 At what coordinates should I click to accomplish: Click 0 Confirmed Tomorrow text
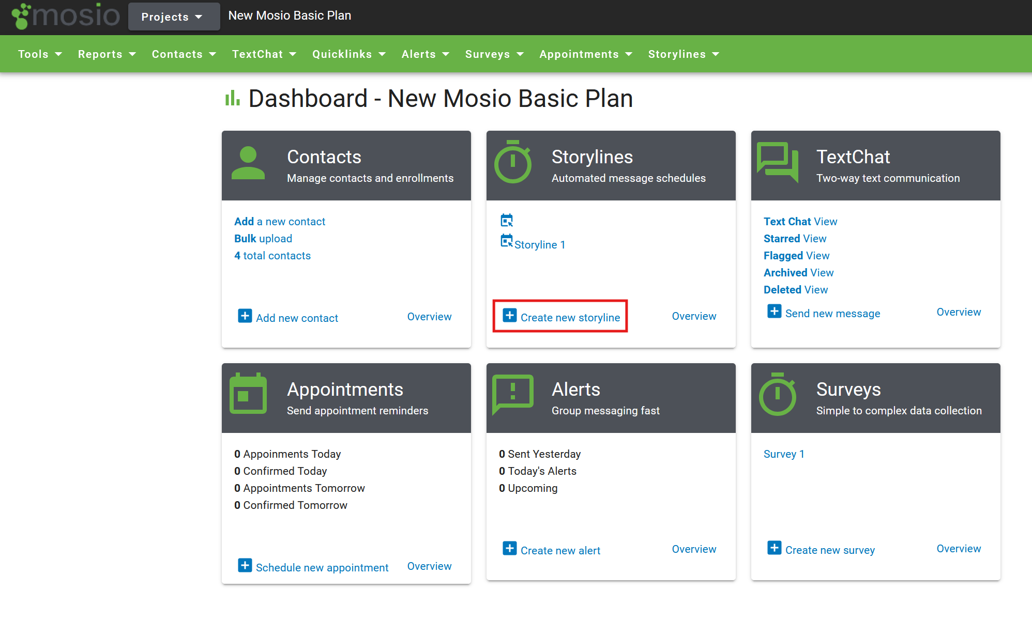pyautogui.click(x=291, y=505)
